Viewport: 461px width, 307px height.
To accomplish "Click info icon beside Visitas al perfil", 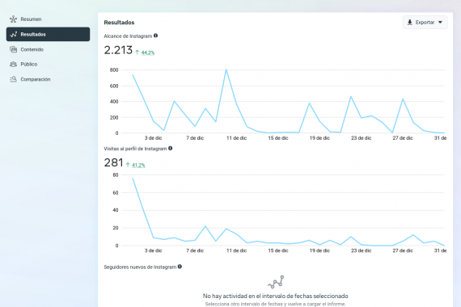I will pyautogui.click(x=170, y=149).
